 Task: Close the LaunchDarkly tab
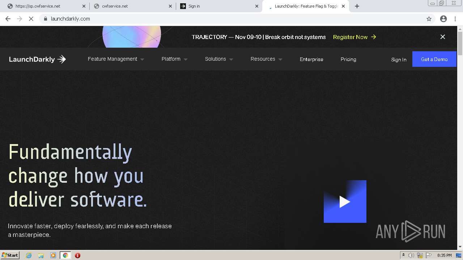(x=343, y=6)
